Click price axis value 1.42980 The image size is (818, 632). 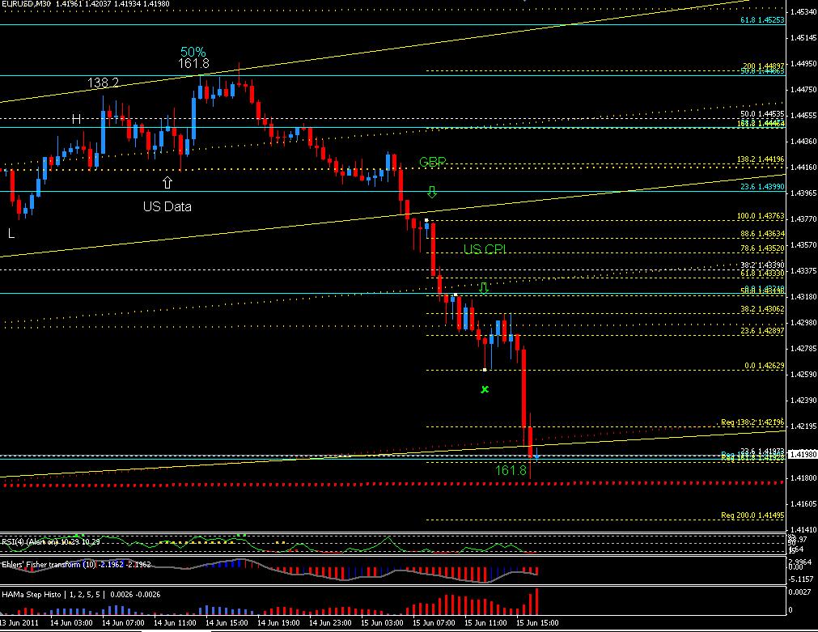pos(804,323)
